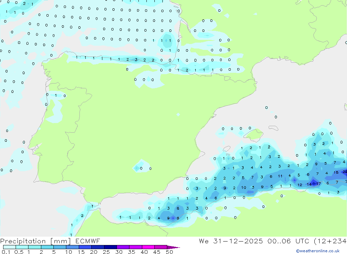Pick the 20–25 mm dark blue swatch

pos(98,247)
